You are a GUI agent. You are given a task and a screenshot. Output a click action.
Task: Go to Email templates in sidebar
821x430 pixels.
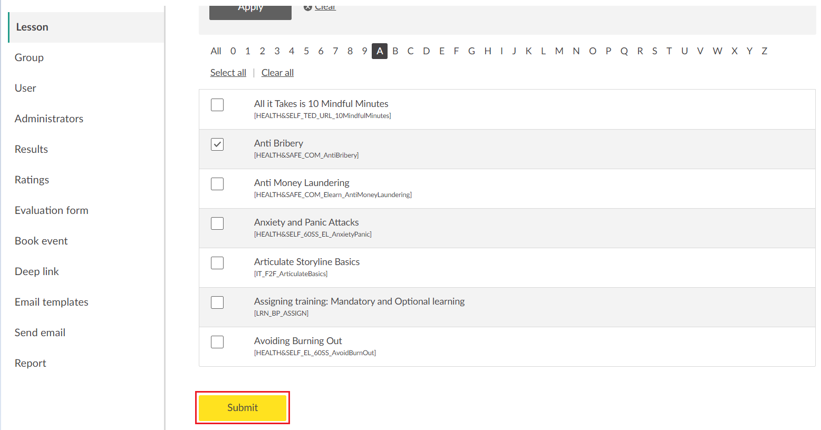[51, 302]
